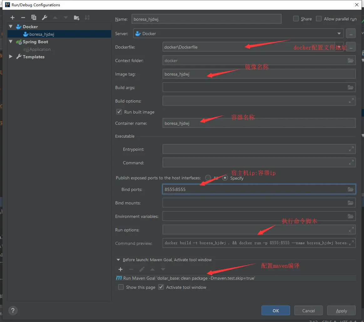Expand the Command field
Image resolution: width=364 pixels, height=322 pixels.
(351, 162)
